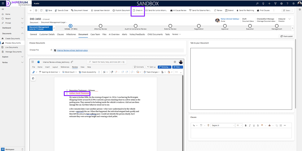302x151 pixels.
Task: Expand the Related tab dropdown
Action: (x=177, y=34)
